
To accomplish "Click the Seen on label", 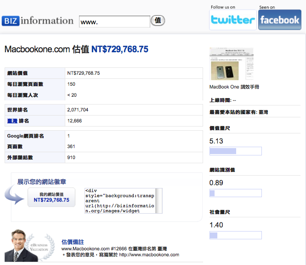I will coord(267,7).
